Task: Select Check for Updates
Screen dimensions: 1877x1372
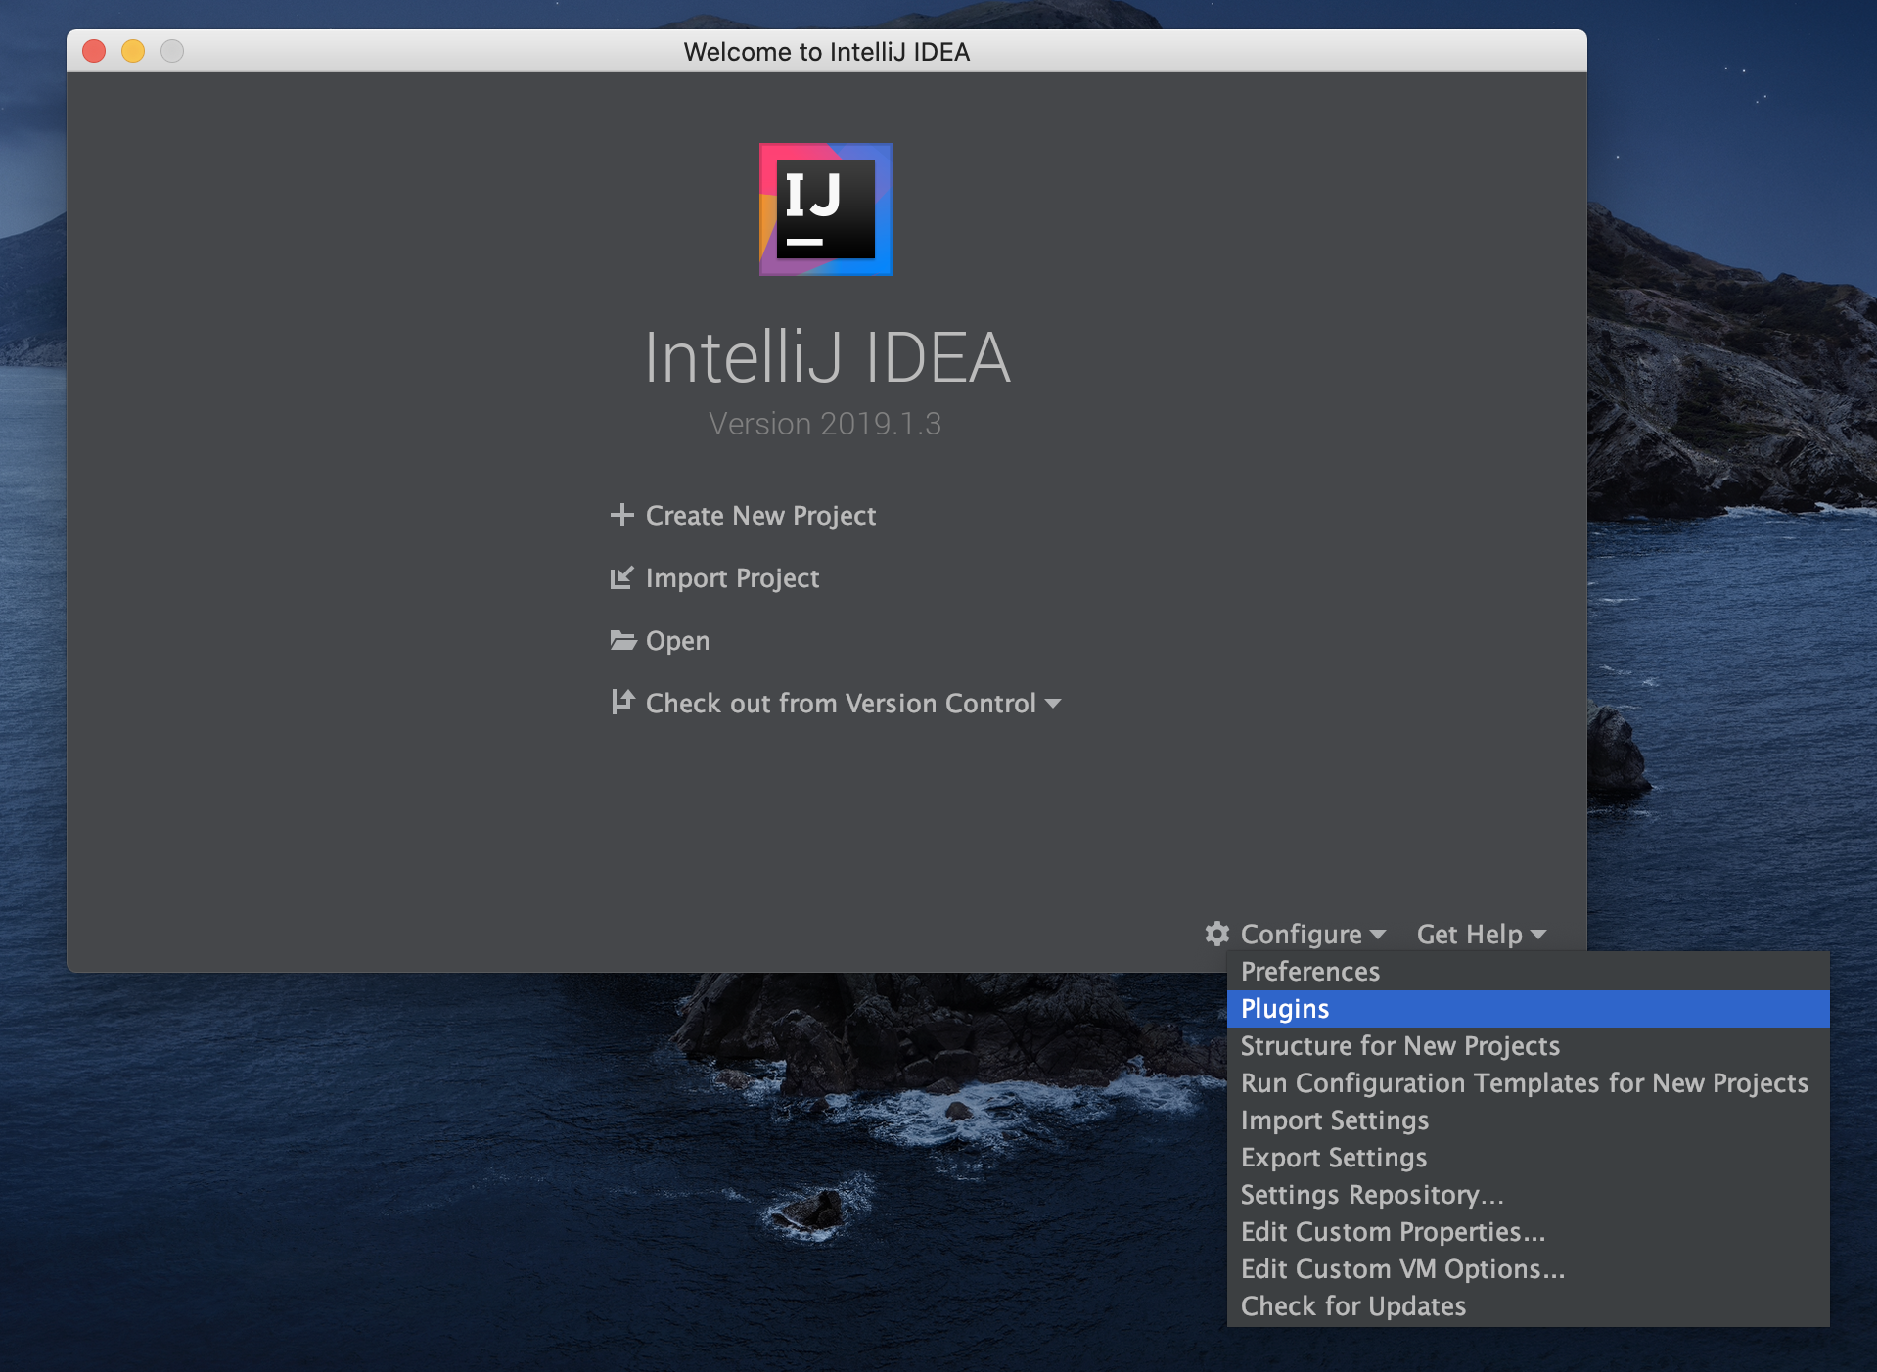Action: (x=1528, y=1306)
